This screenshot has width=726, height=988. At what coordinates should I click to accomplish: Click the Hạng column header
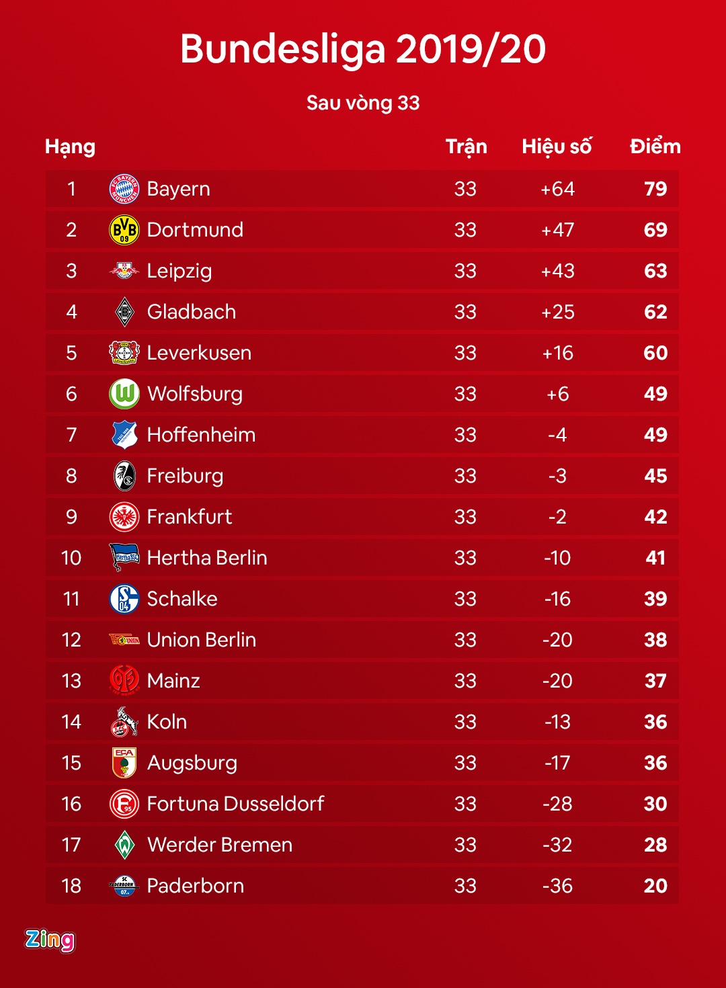pyautogui.click(x=70, y=147)
